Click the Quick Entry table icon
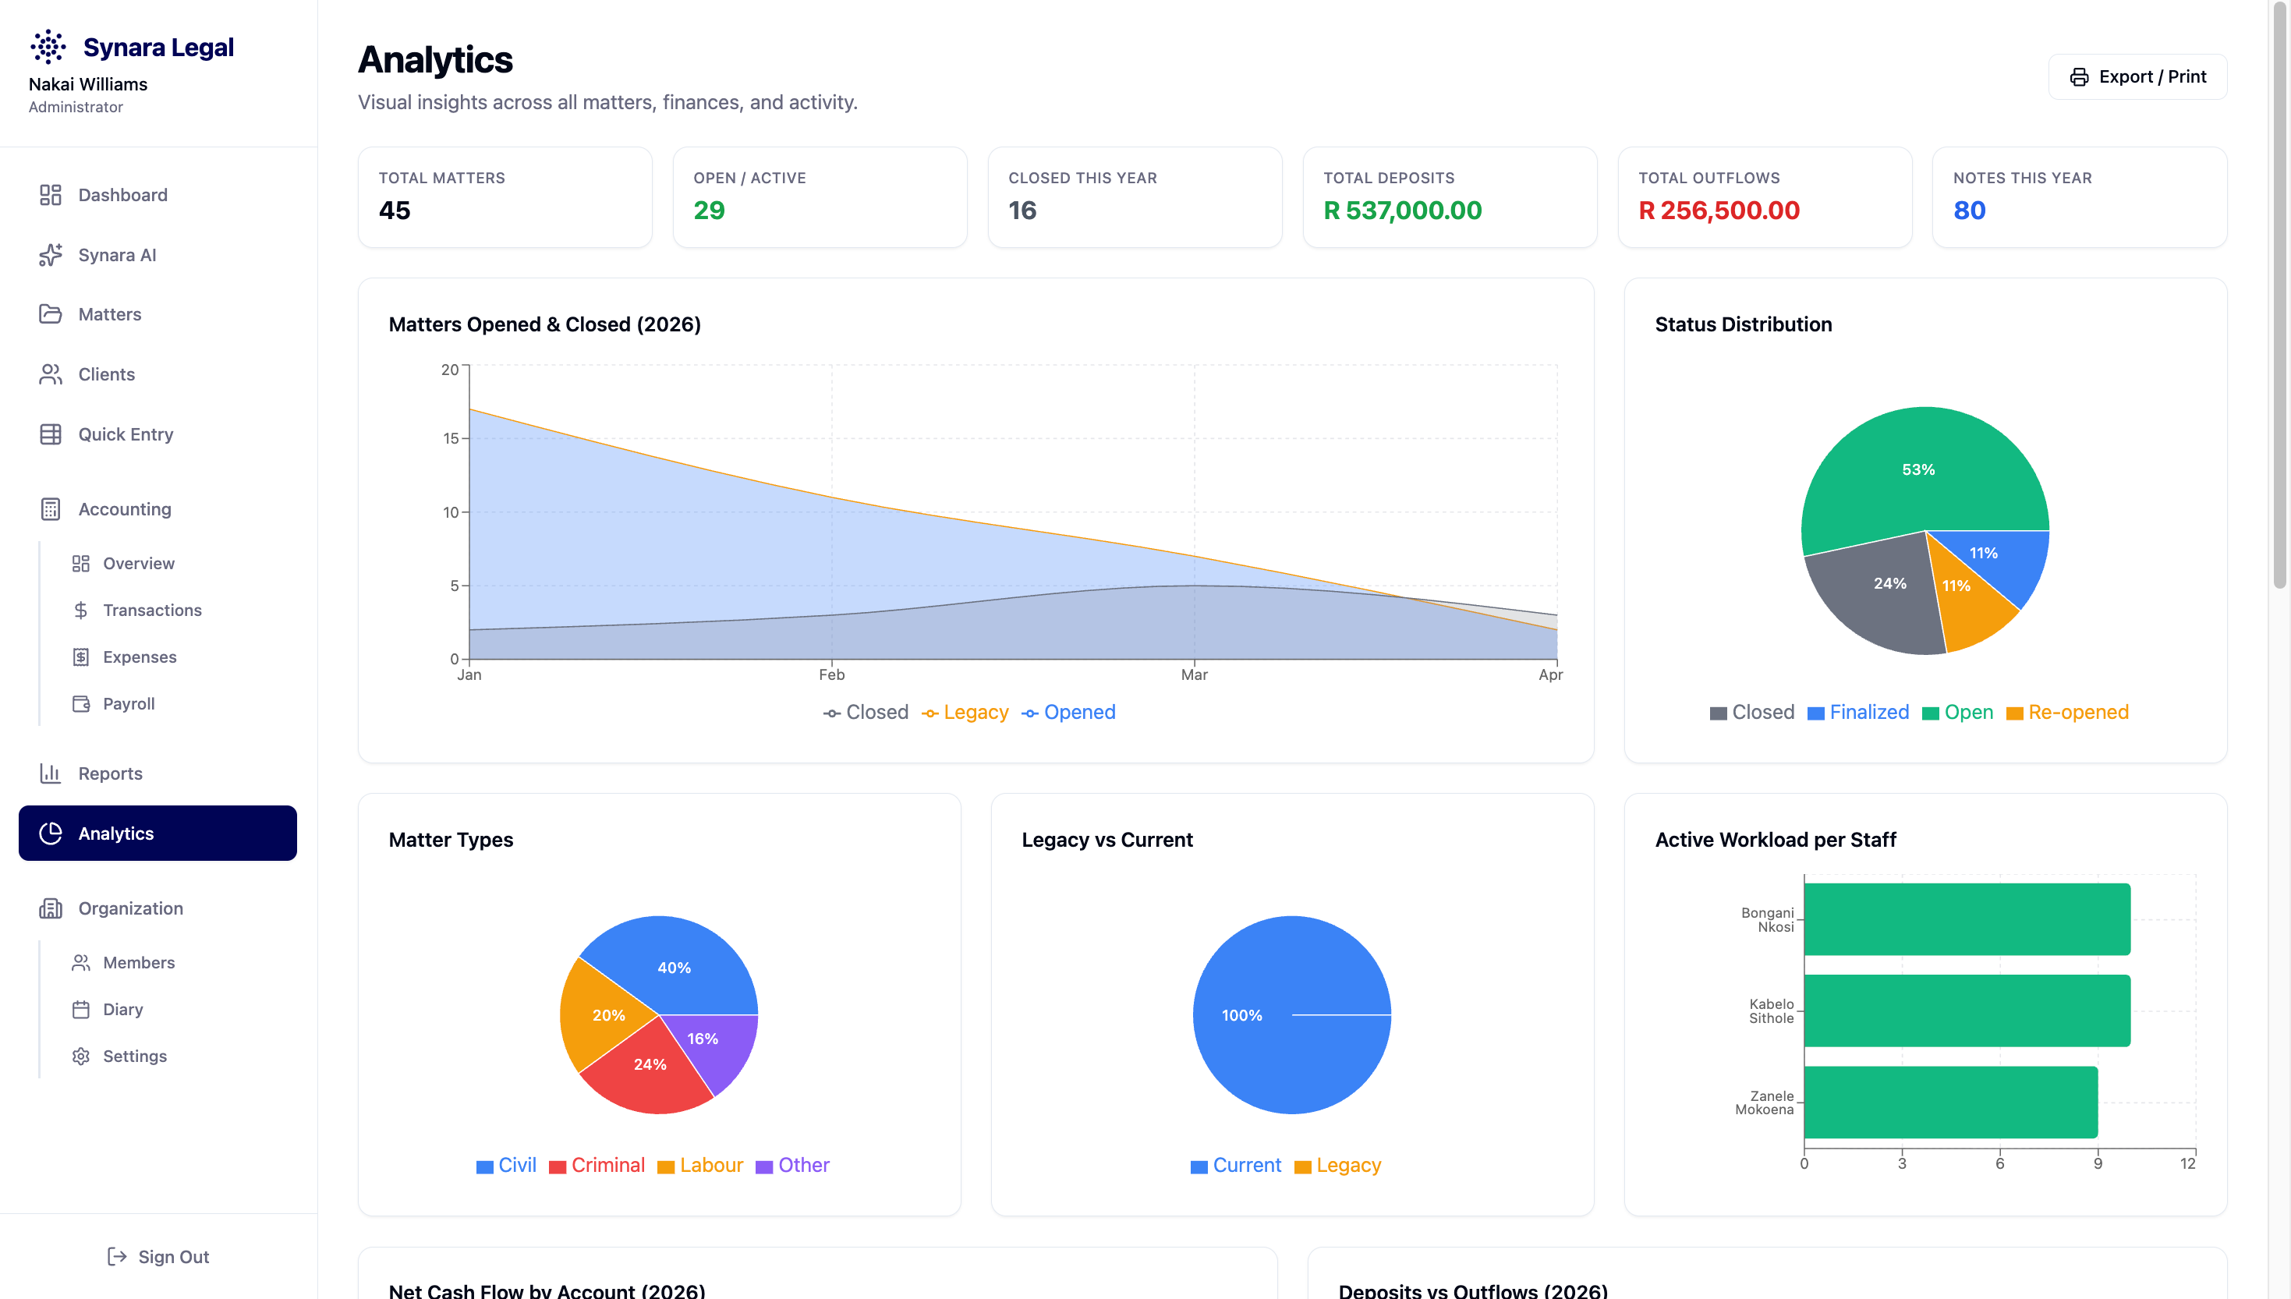This screenshot has width=2291, height=1299. (x=50, y=434)
